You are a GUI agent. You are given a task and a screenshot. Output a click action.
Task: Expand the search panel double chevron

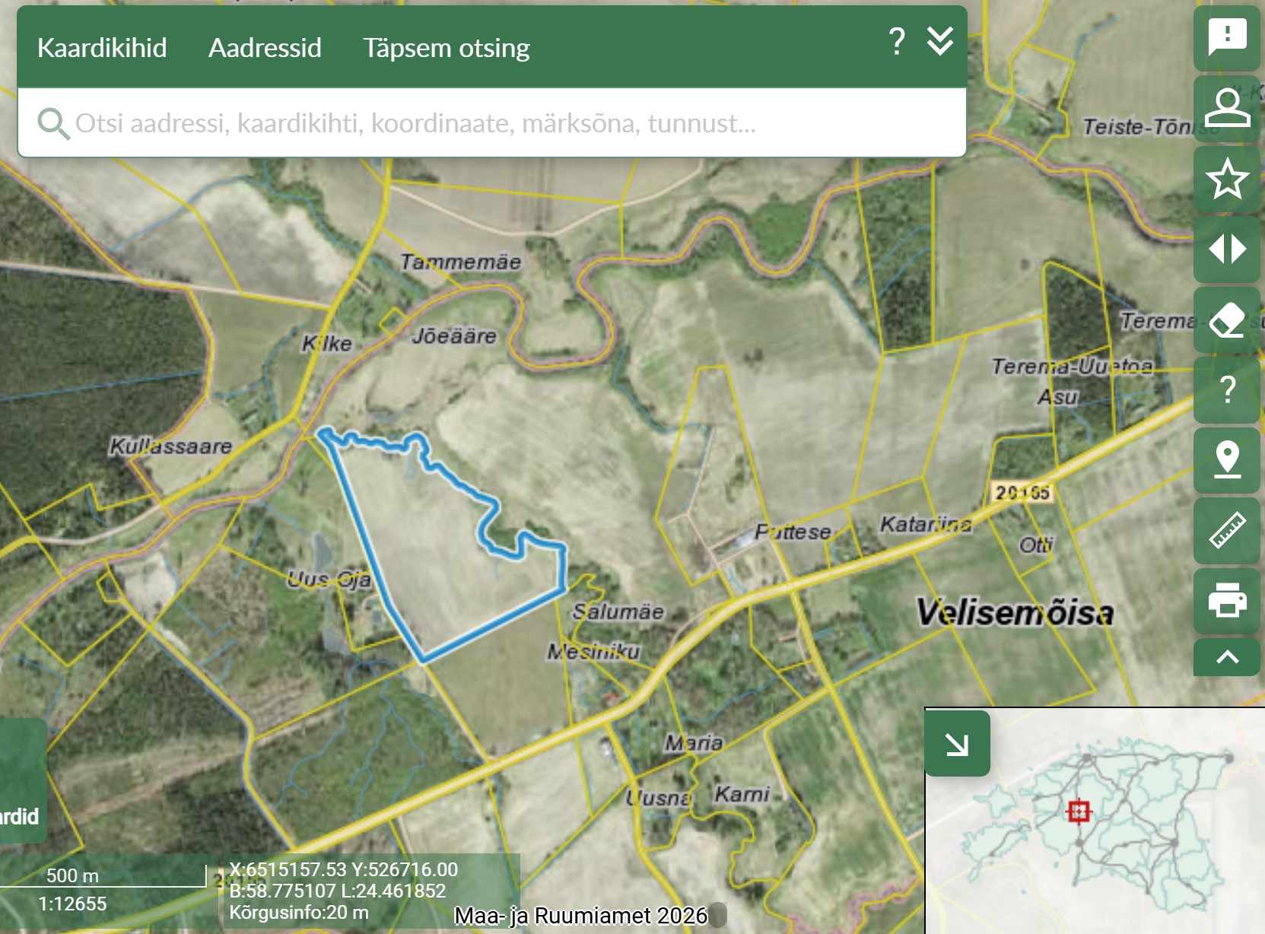click(940, 41)
